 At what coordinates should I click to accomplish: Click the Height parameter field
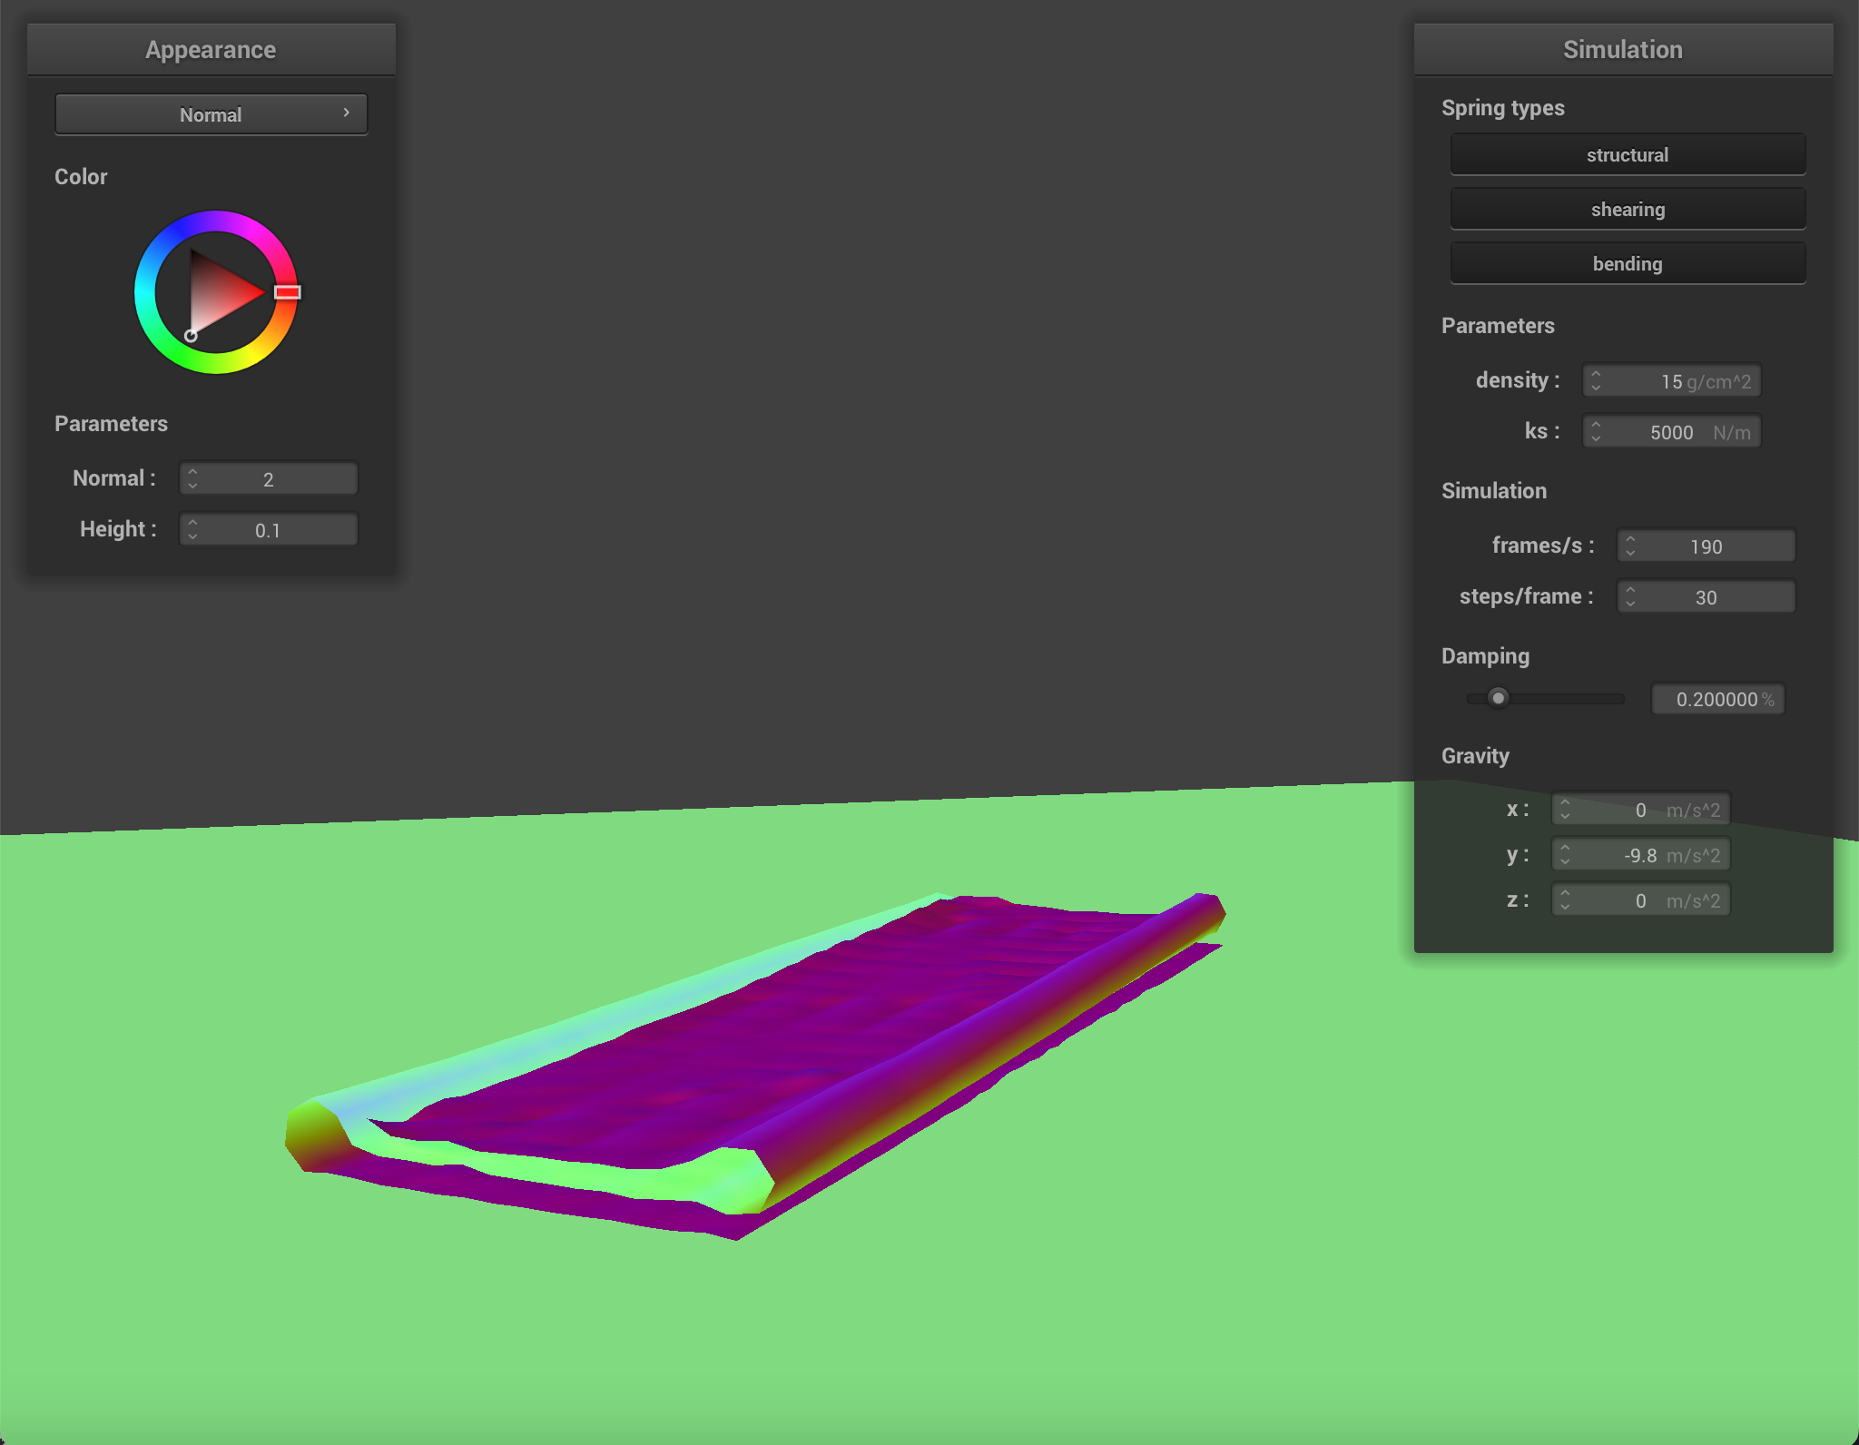[x=268, y=530]
